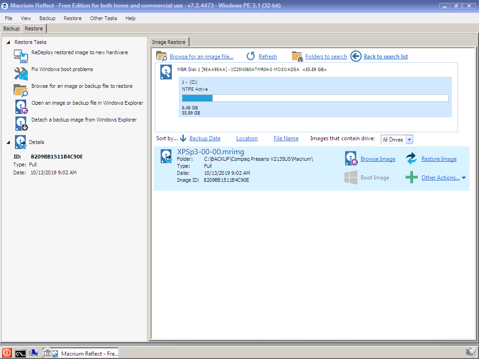The height and width of the screenshot is (359, 479).
Task: Open the File menu
Action: click(8, 18)
